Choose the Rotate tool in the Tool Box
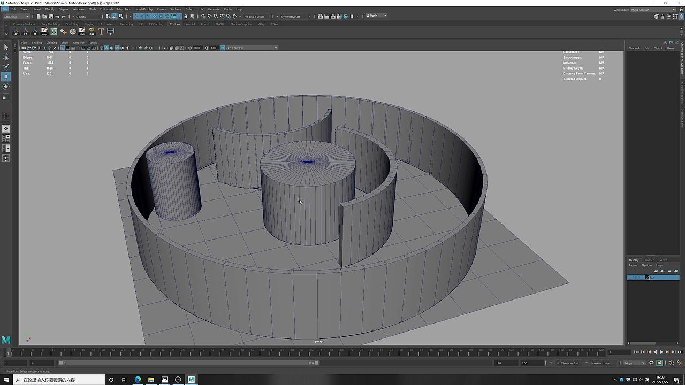 (x=6, y=86)
